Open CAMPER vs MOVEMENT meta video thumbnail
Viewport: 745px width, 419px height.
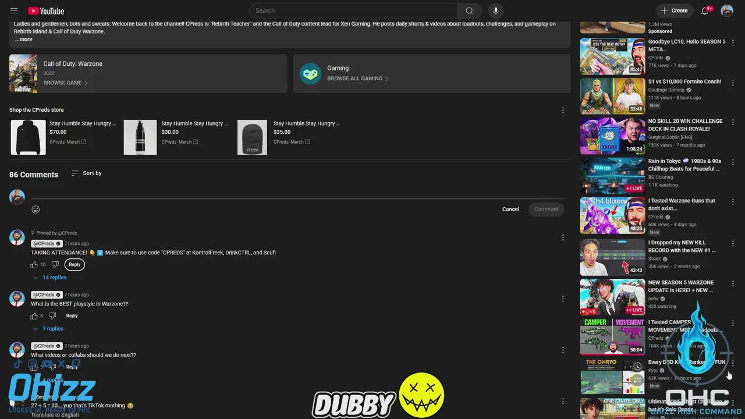click(612, 336)
